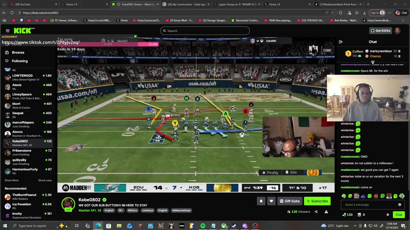Open the chat shop icon showing 0

[x=361, y=215]
